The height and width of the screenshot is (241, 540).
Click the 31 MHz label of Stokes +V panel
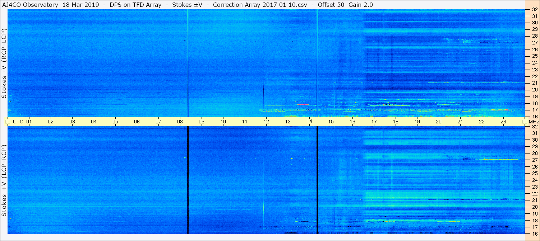tap(535, 133)
